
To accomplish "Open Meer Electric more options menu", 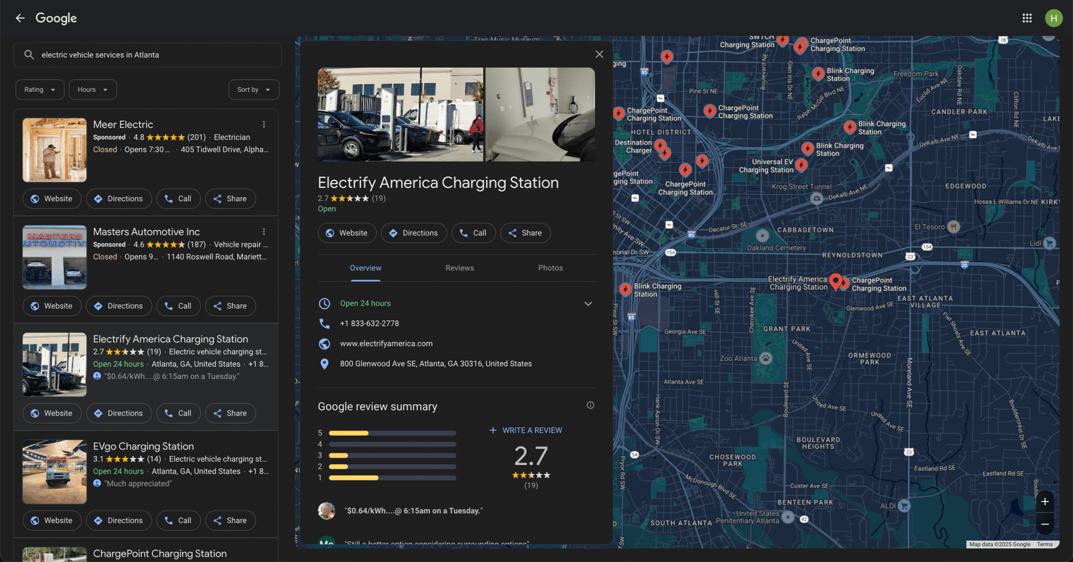I will (264, 125).
